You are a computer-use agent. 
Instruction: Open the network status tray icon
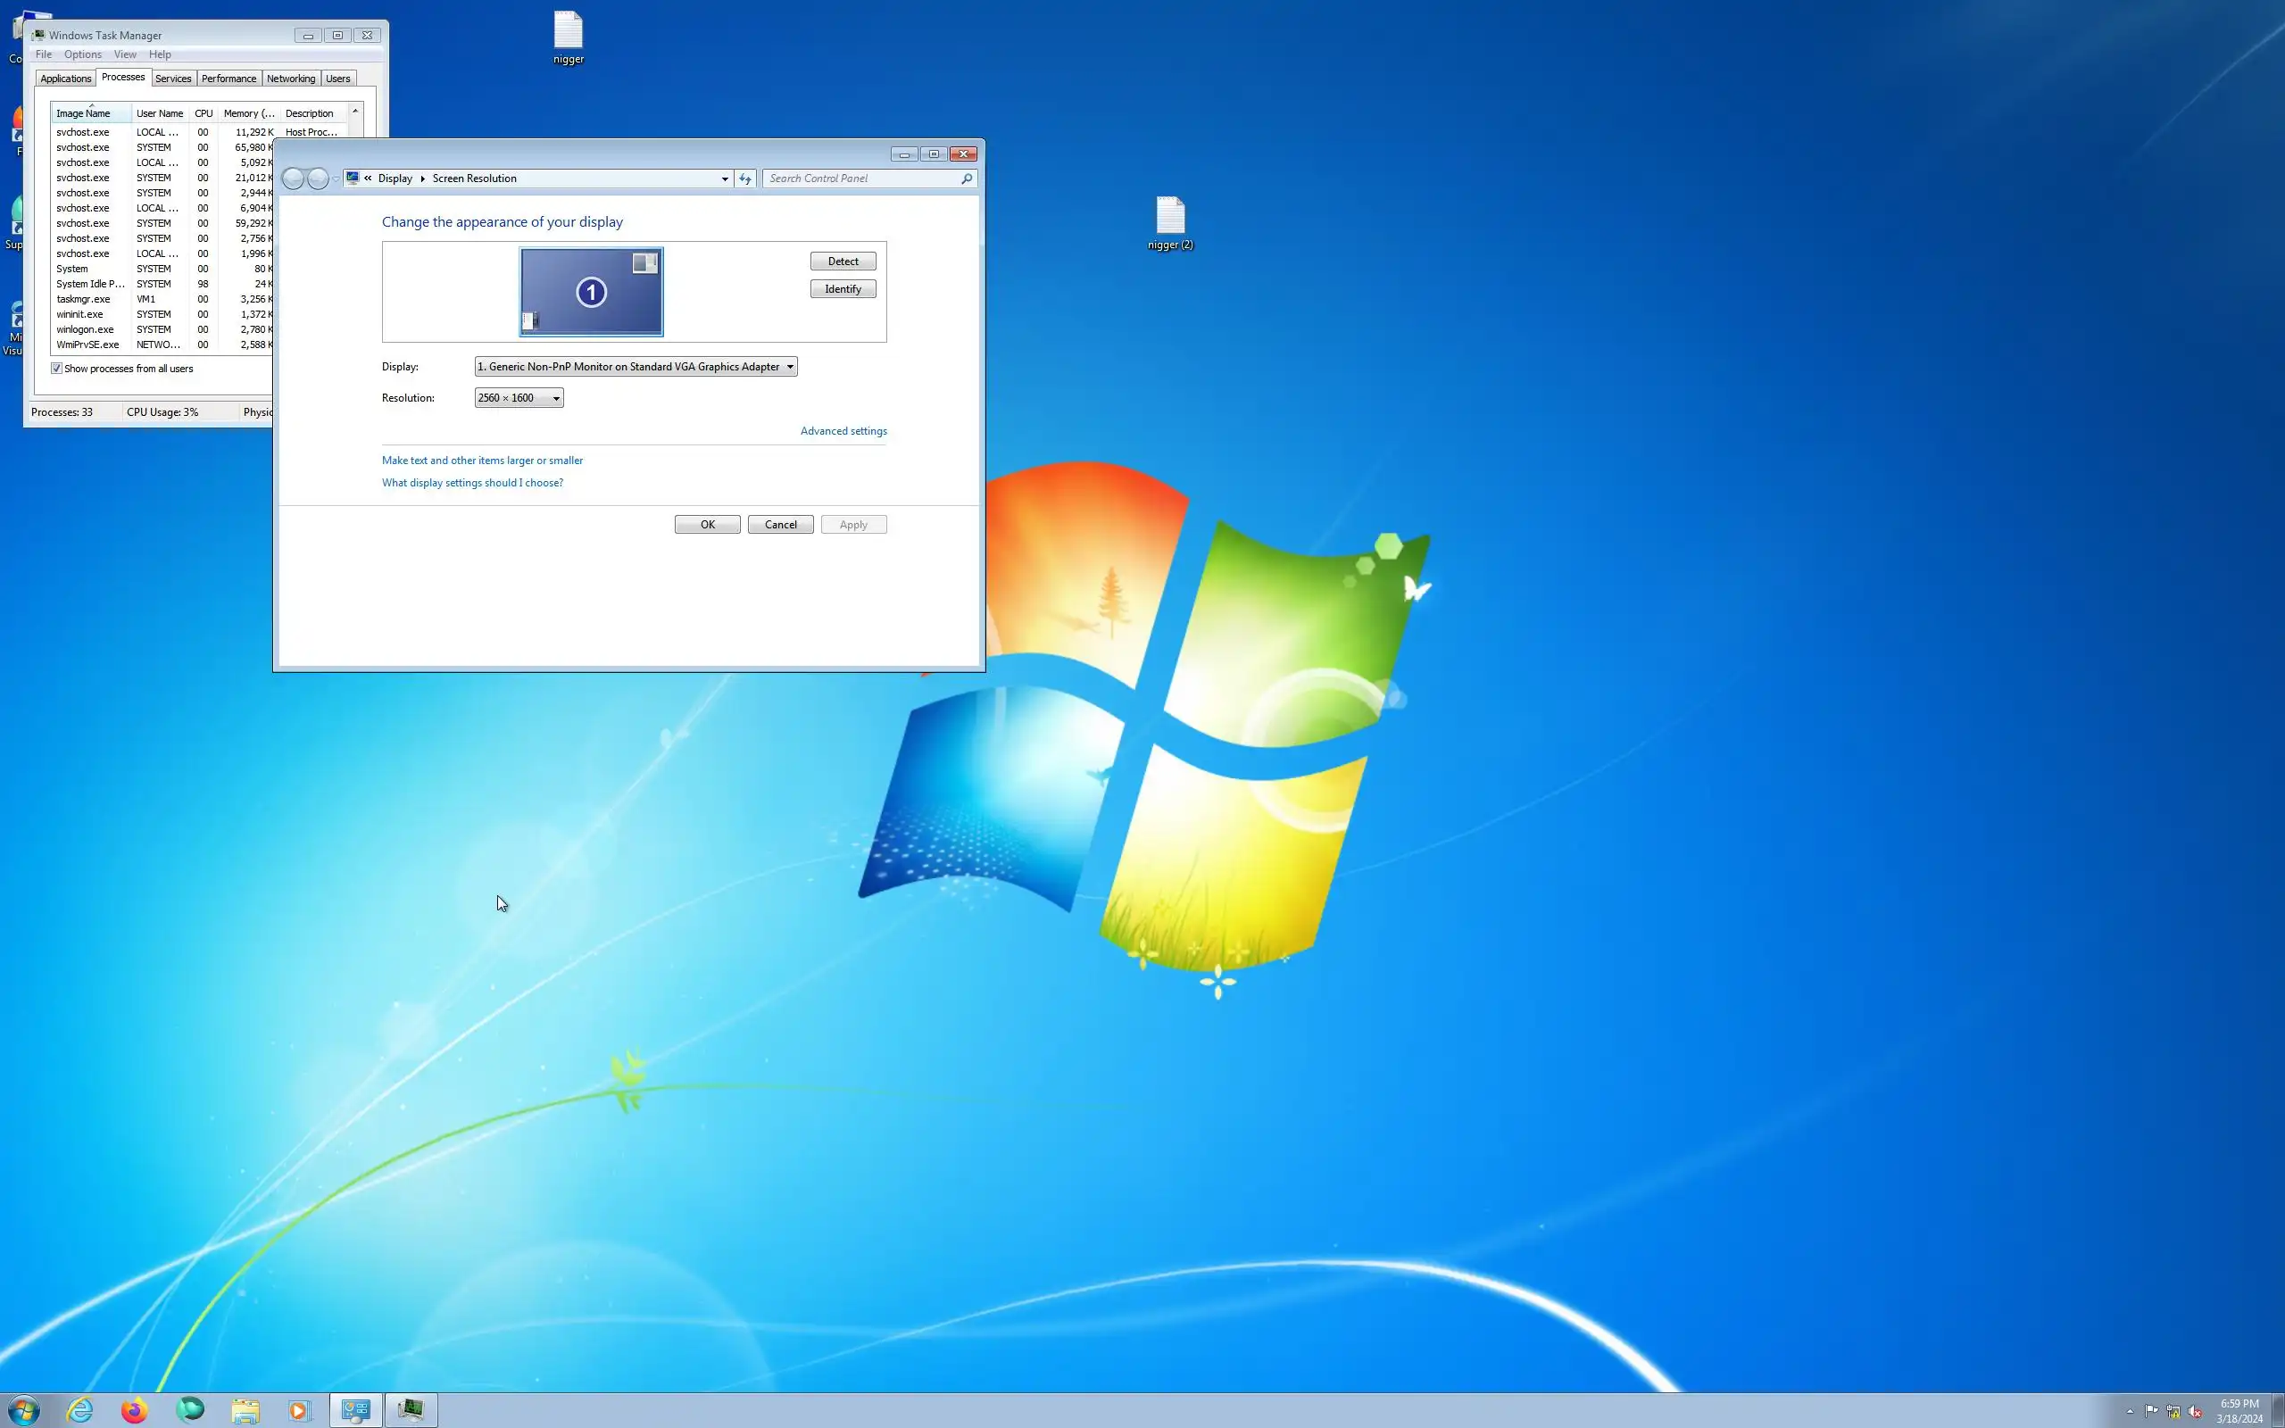click(2173, 1411)
